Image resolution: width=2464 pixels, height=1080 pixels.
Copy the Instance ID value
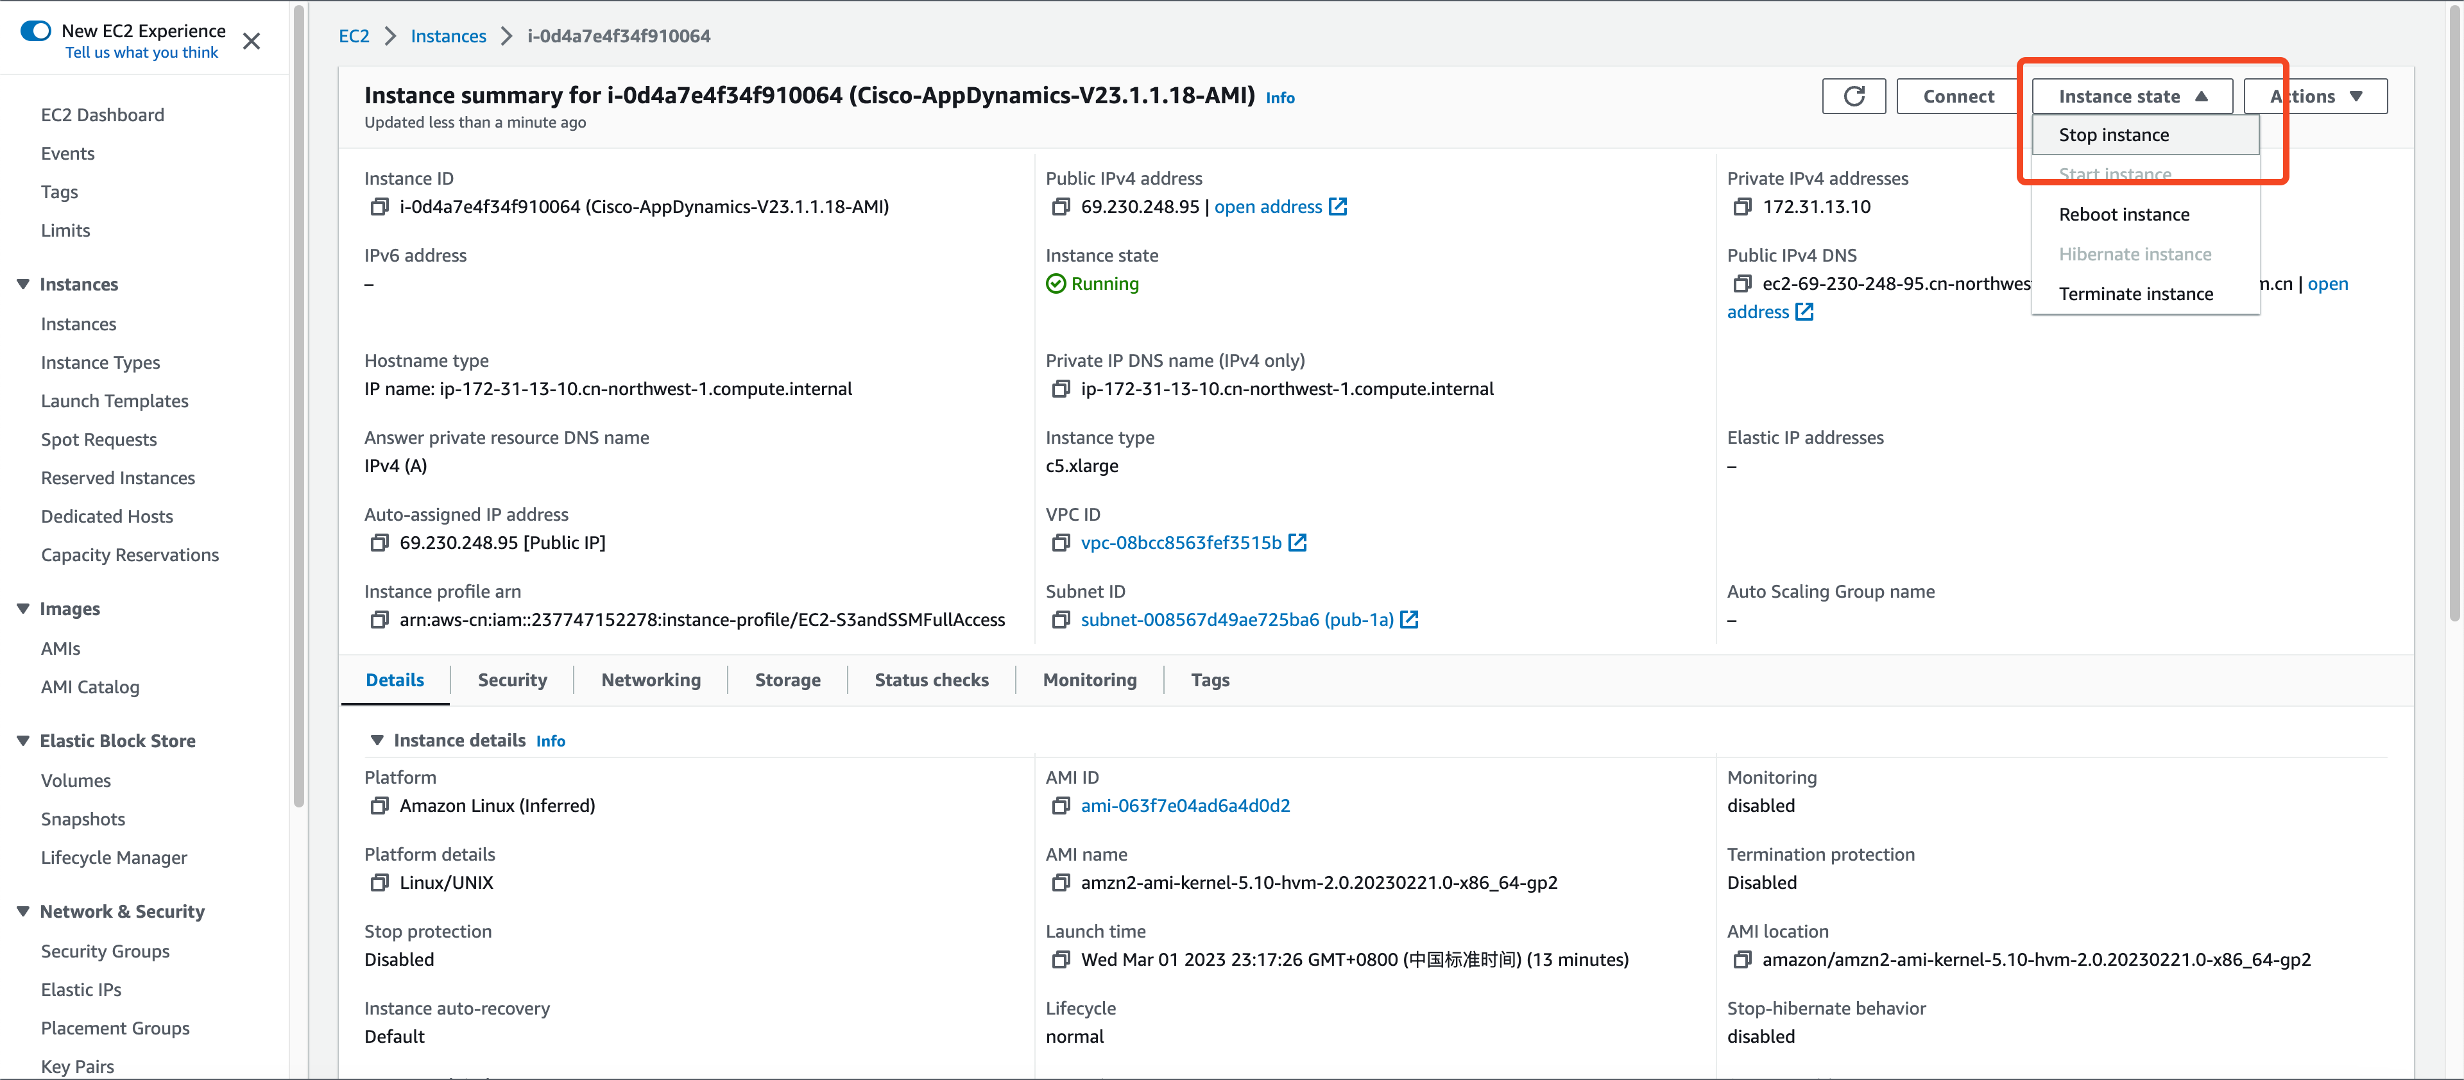point(380,207)
